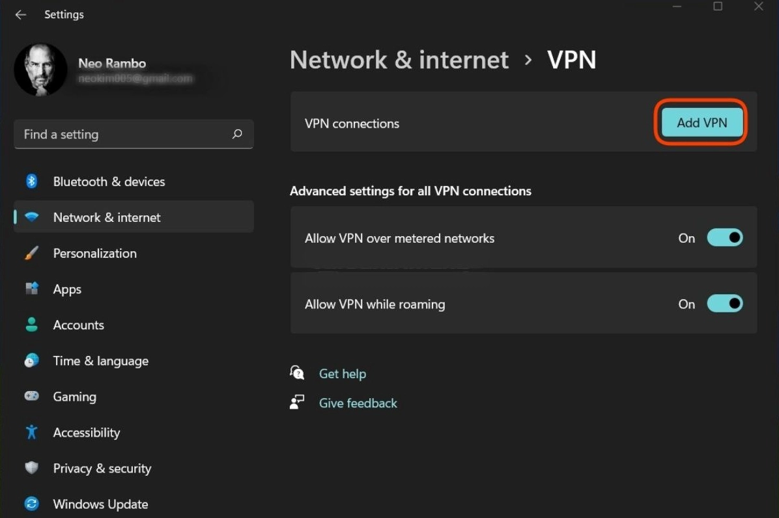Click the Add VPN button
Screen dimensions: 779x518
[x=701, y=122]
